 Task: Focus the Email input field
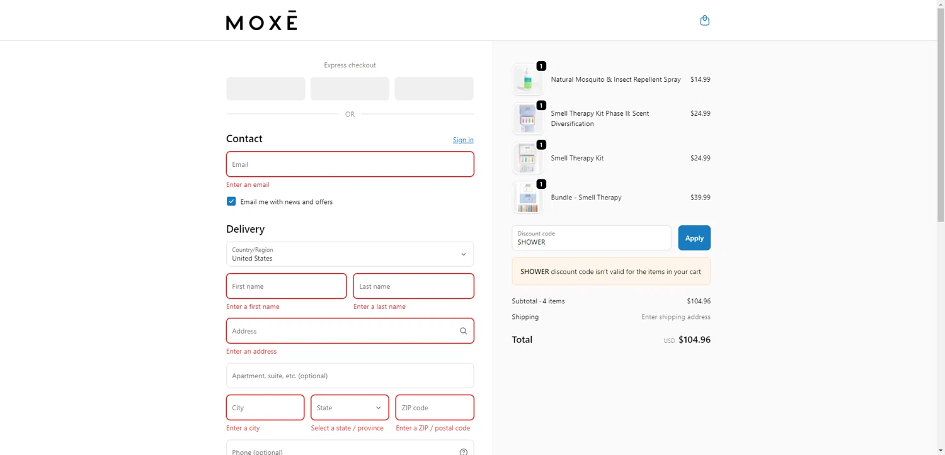pyautogui.click(x=350, y=164)
